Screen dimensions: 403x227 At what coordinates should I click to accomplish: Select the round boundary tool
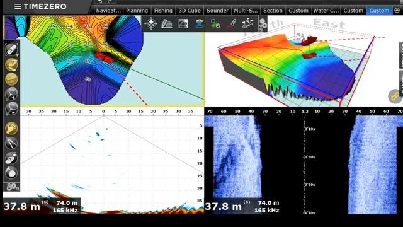11,172
